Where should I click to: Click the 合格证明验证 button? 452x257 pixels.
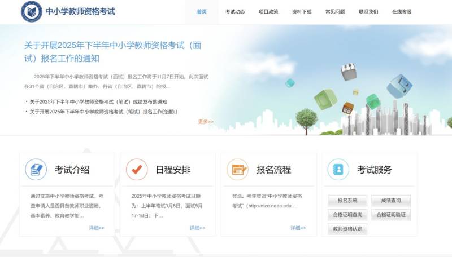[x=390, y=215]
